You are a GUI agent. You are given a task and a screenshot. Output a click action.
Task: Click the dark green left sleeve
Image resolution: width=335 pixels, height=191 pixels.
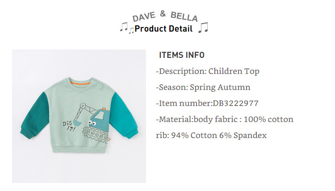pyautogui.click(x=34, y=115)
